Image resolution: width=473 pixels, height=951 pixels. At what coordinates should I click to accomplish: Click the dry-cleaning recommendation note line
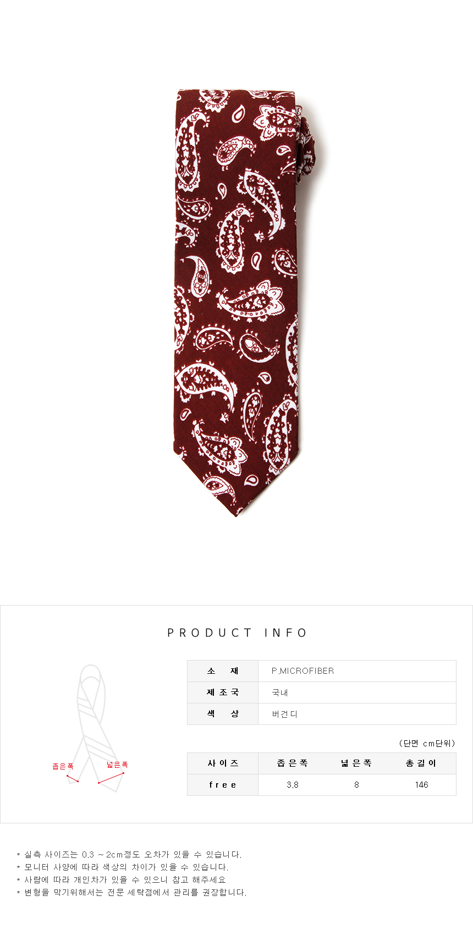point(131,892)
